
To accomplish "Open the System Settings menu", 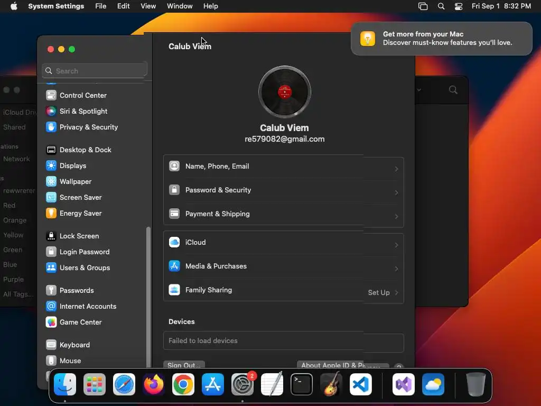I will point(56,6).
